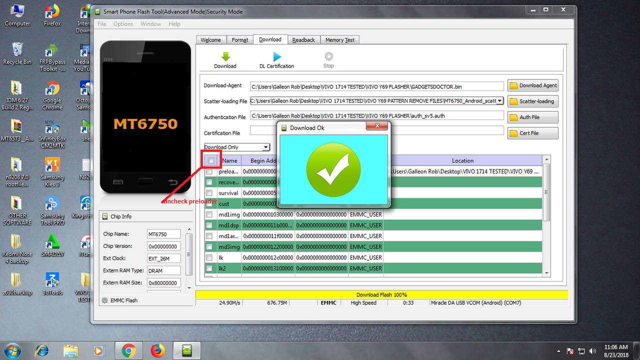This screenshot has width=640, height=360.
Task: Browse for a Scatter-loading file
Action: 532,101
